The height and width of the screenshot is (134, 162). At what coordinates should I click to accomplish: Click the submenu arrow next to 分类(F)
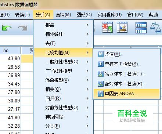(x=87, y=126)
